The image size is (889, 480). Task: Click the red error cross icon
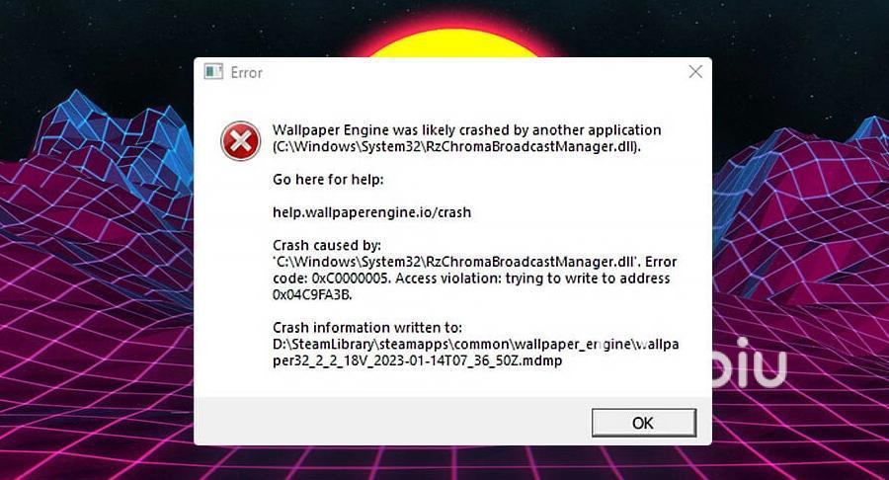[240, 140]
